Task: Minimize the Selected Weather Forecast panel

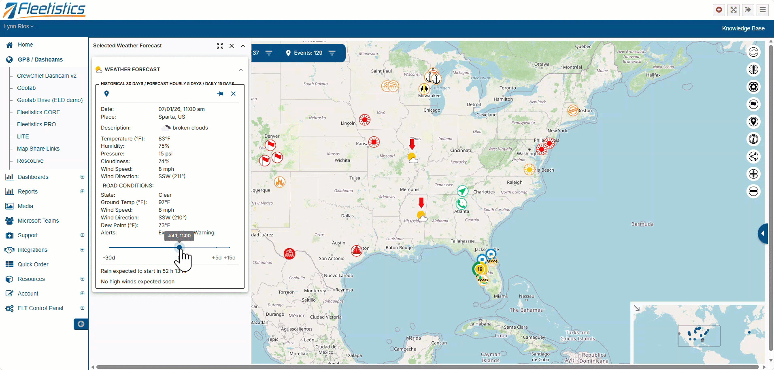Action: [220, 46]
